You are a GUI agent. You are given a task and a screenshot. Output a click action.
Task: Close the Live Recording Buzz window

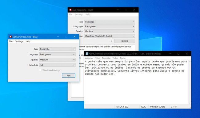click(x=134, y=10)
